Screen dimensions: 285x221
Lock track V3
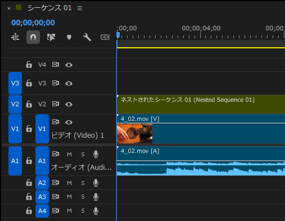tap(29, 83)
